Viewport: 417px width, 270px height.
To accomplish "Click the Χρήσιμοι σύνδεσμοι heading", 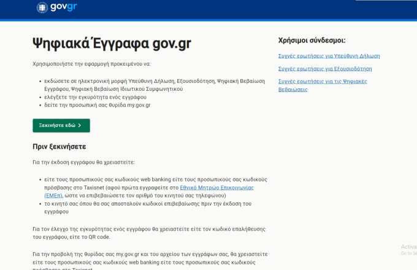I will pyautogui.click(x=312, y=40).
